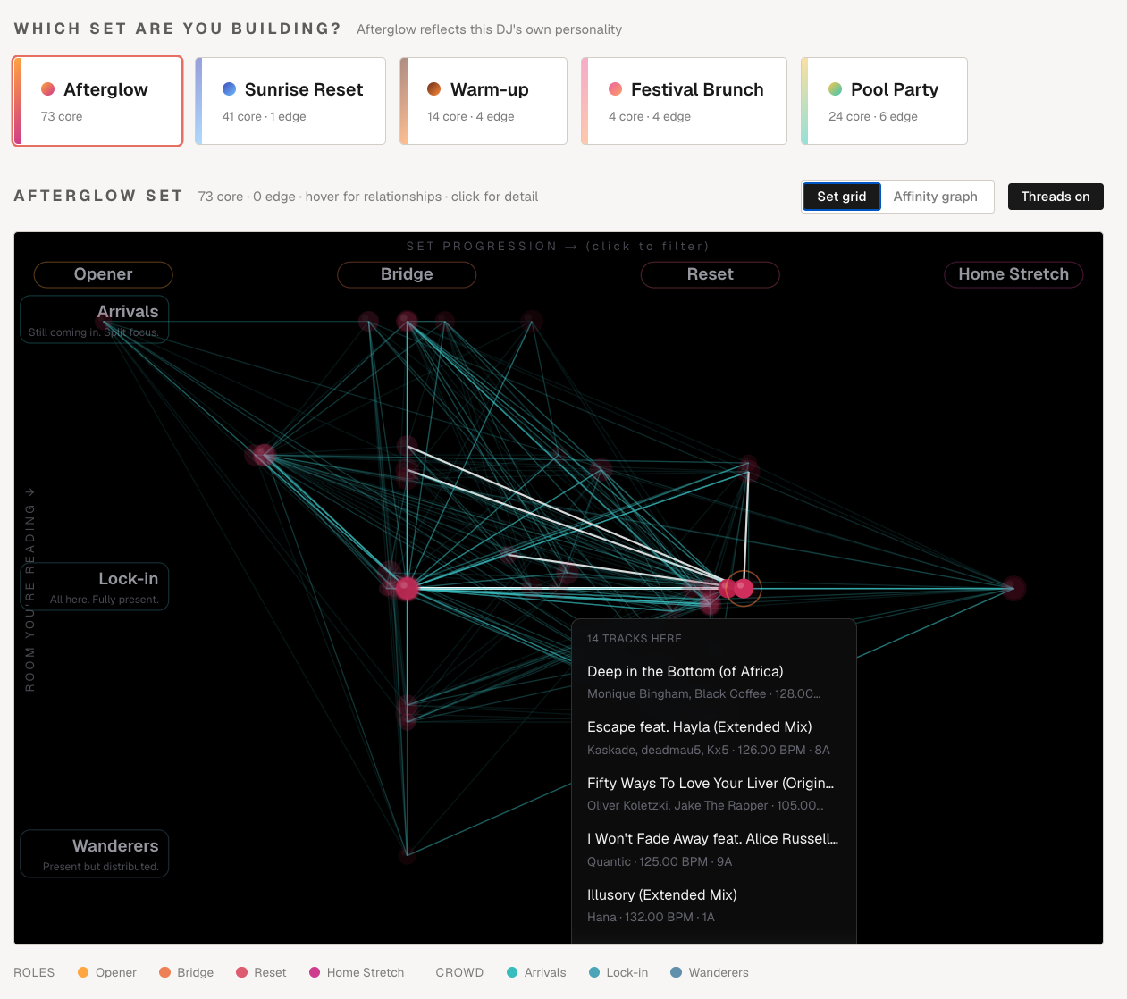
Task: Click the highlighted ringed Reset Lock-in node
Action: coord(744,588)
